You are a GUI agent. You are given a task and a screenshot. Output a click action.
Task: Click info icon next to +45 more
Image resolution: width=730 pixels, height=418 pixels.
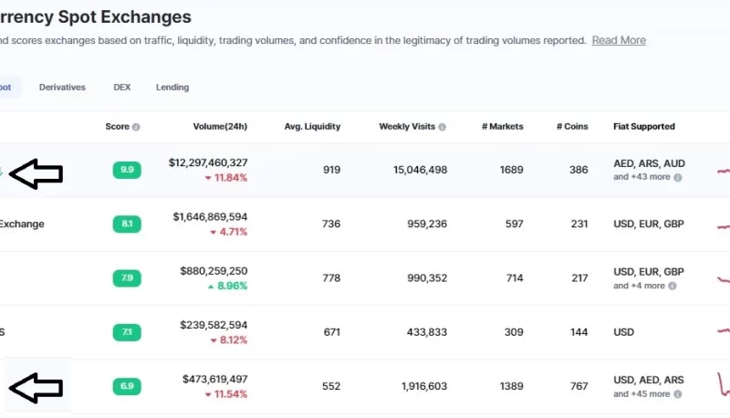coord(678,394)
